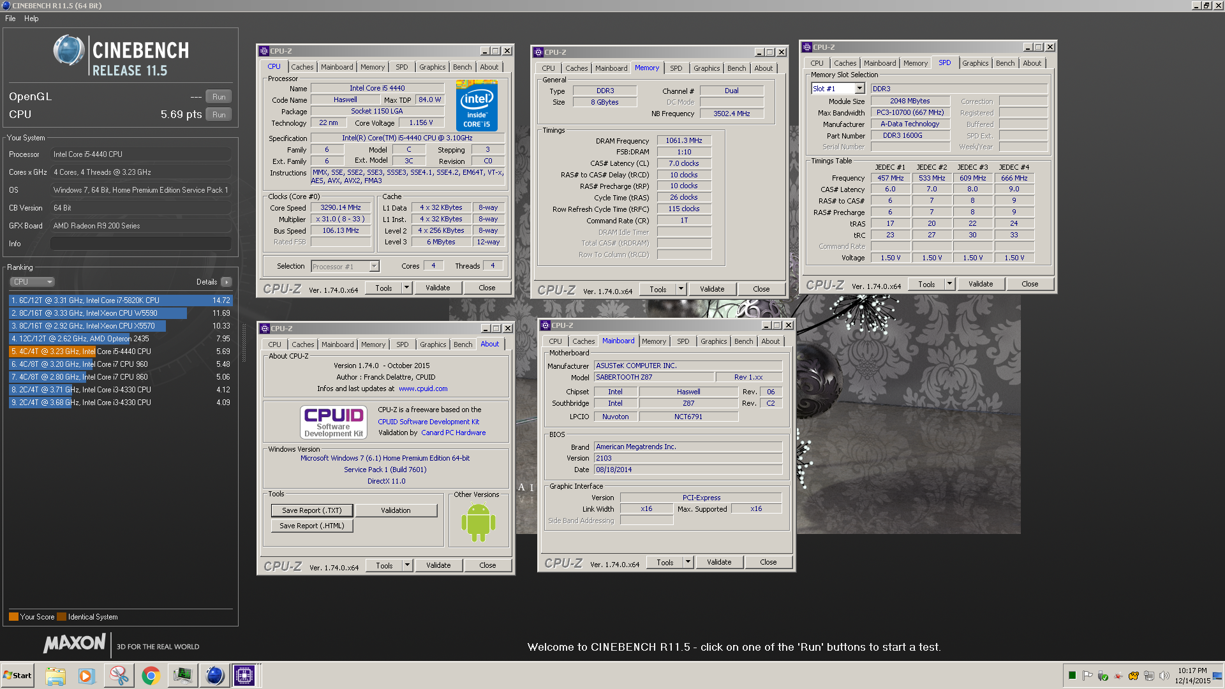Open the Snipping Tool taskbar icon
1225x689 pixels.
[119, 676]
